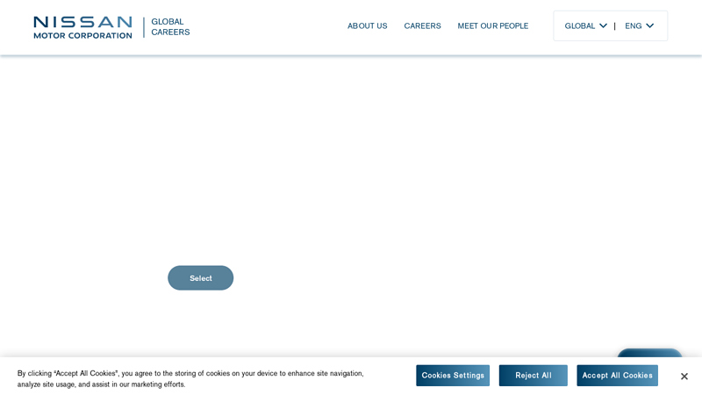Image resolution: width=702 pixels, height=395 pixels.
Task: Go to the ABOUT US menu item
Action: (x=367, y=26)
